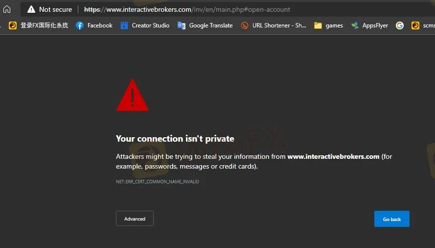Expand the Advanced error details
This screenshot has width=435, height=248.
[x=135, y=219]
